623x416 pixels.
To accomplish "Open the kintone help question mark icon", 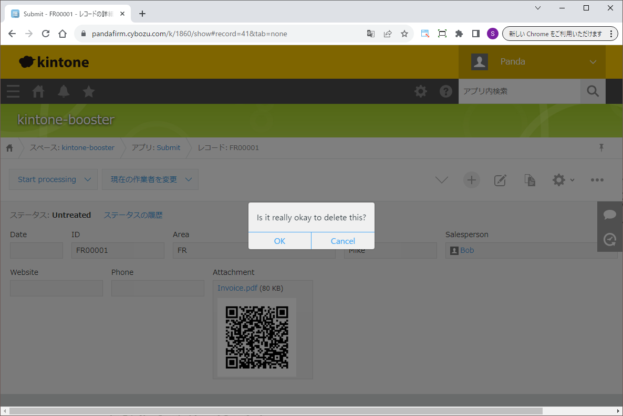I will (x=445, y=91).
